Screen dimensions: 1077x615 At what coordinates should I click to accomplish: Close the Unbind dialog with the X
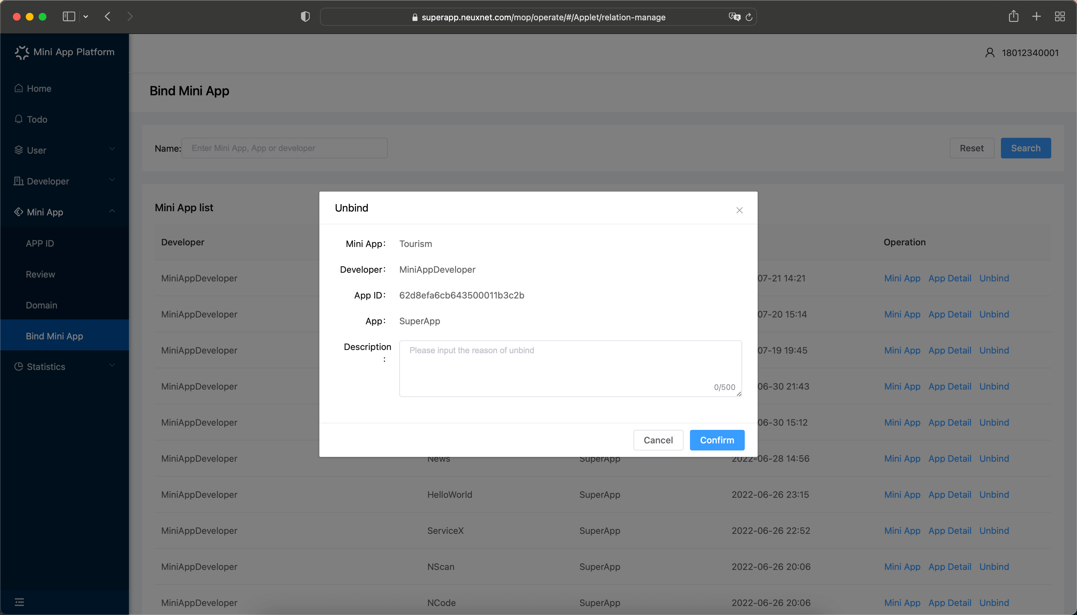coord(739,210)
